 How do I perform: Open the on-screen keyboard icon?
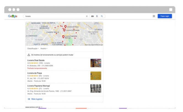(x=92, y=16)
